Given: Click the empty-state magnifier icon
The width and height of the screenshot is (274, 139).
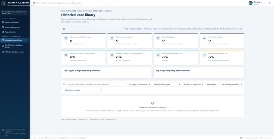Looking at the screenshot, I should click(x=153, y=103).
